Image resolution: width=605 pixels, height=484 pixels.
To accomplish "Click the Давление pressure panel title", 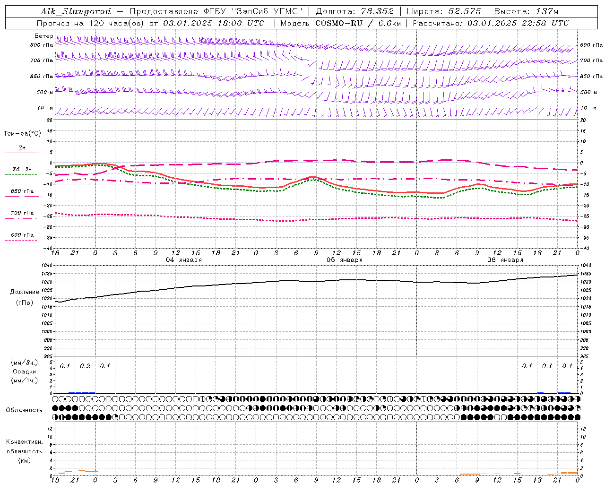I will (25, 292).
